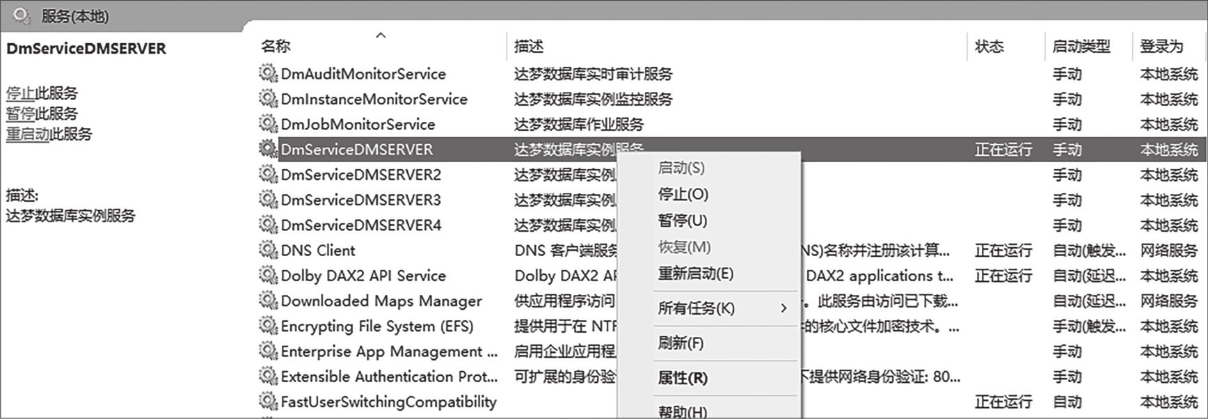
Task: Select the DmJobMonitorService gear icon
Action: coord(268,124)
